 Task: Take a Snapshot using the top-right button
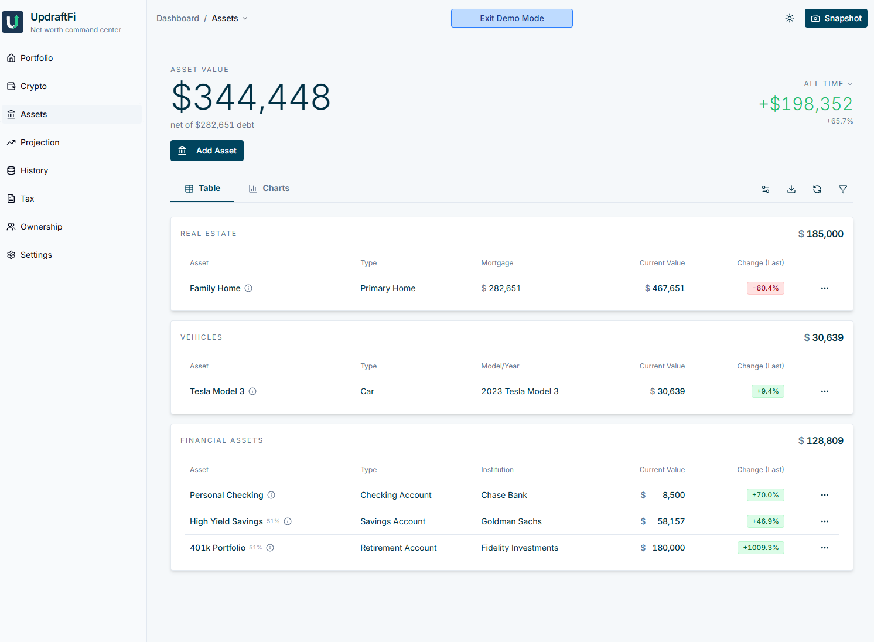click(836, 18)
